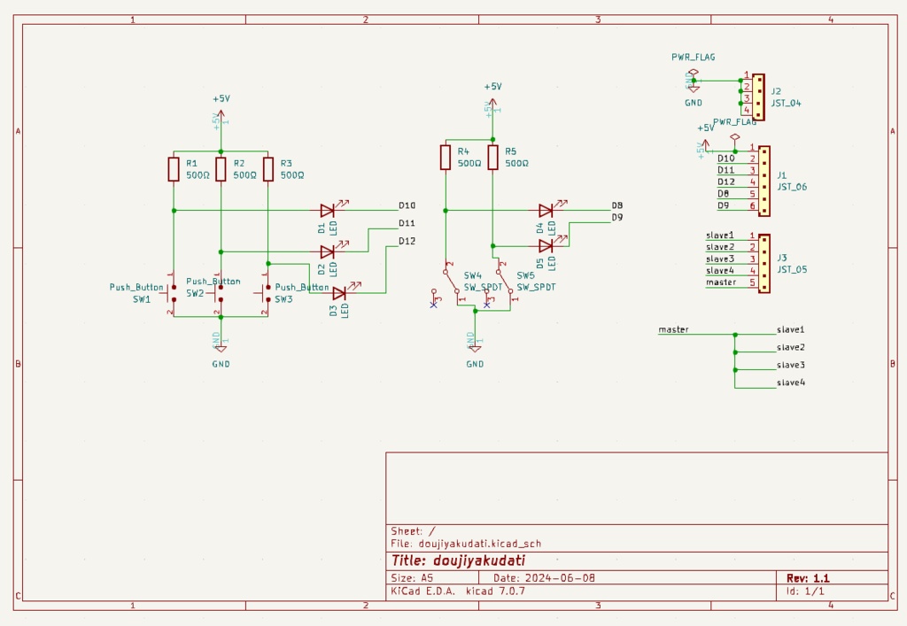Click the D3 LED symbol
Image resolution: width=907 pixels, height=626 pixels.
point(339,293)
